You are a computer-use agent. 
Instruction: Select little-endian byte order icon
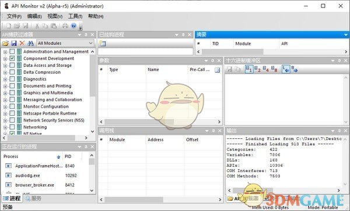(286, 69)
